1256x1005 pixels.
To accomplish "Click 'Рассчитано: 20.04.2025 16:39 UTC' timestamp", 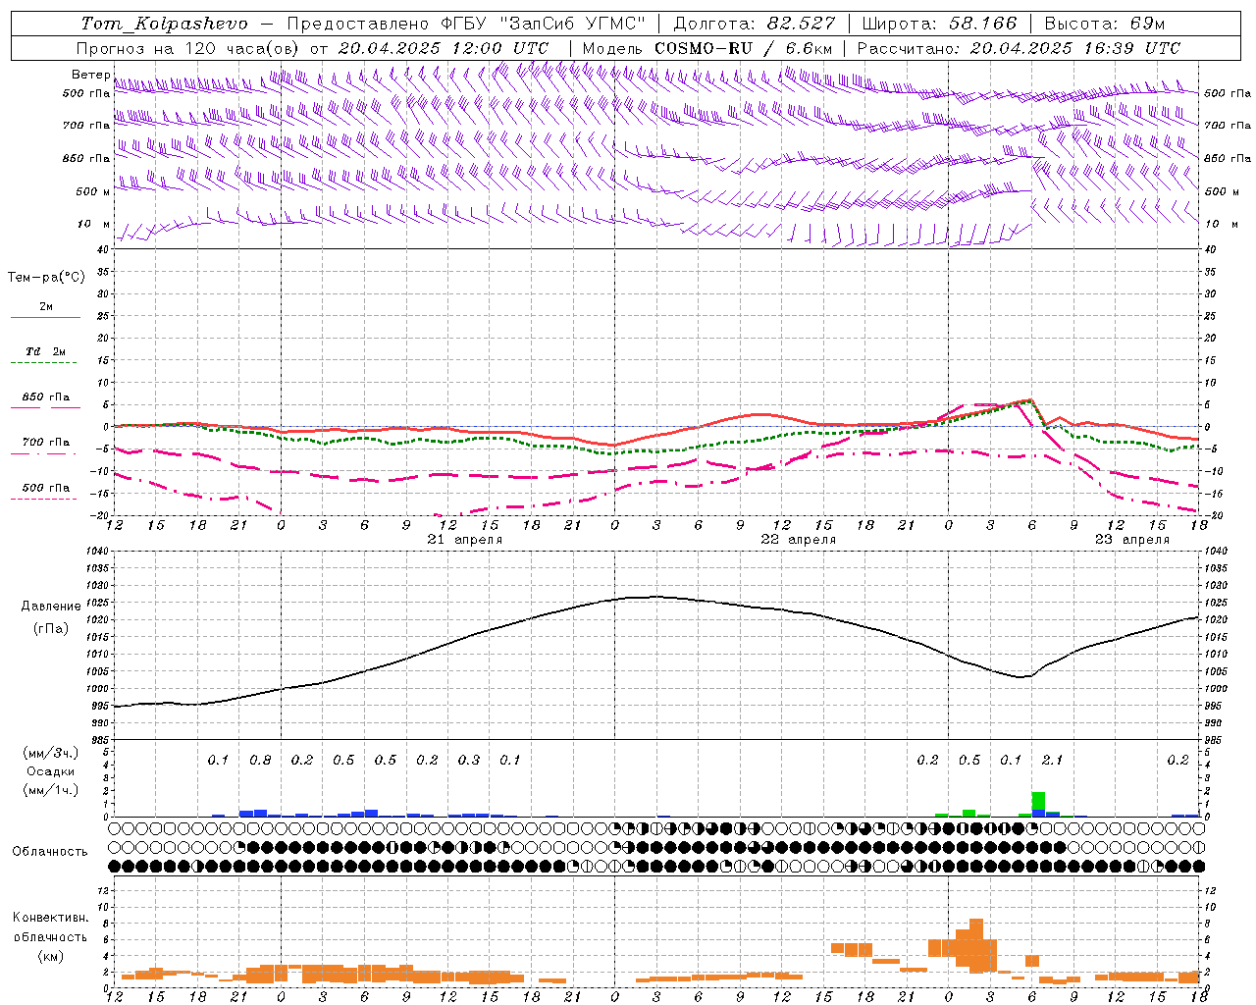I will click(x=1019, y=47).
